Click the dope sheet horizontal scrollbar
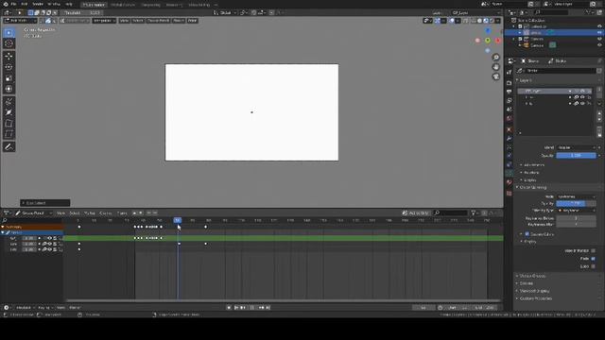This screenshot has width=605, height=340. click(284, 300)
